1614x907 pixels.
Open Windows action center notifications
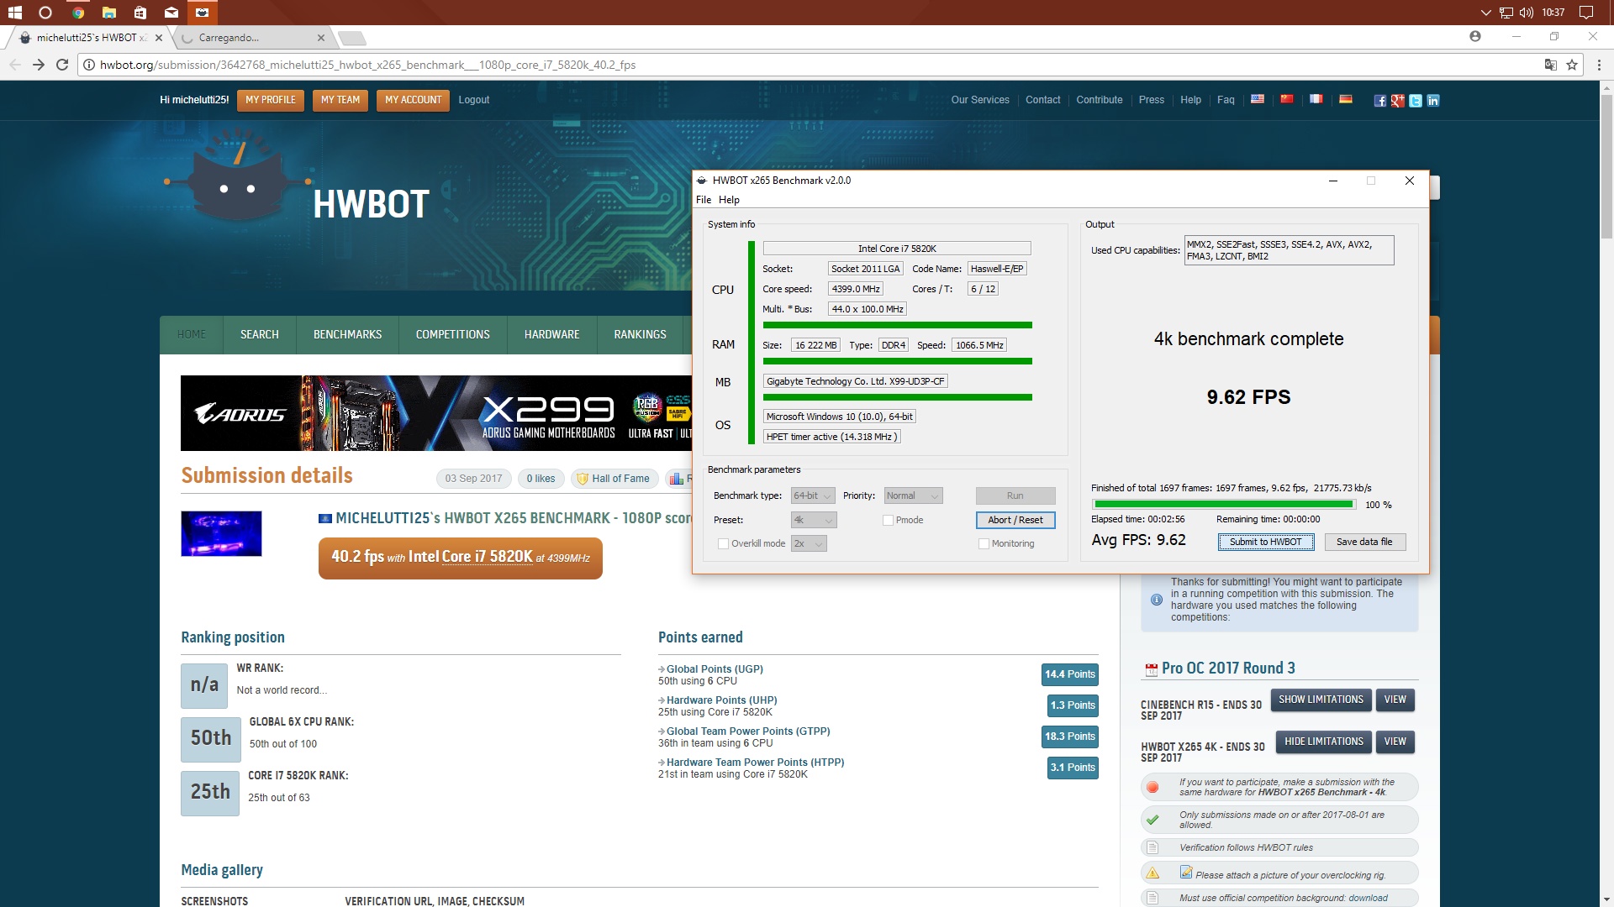(1586, 13)
